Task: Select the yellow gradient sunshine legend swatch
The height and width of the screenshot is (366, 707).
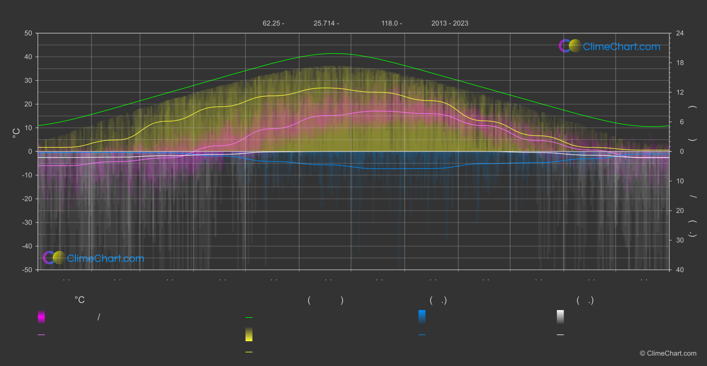Action: tap(249, 335)
